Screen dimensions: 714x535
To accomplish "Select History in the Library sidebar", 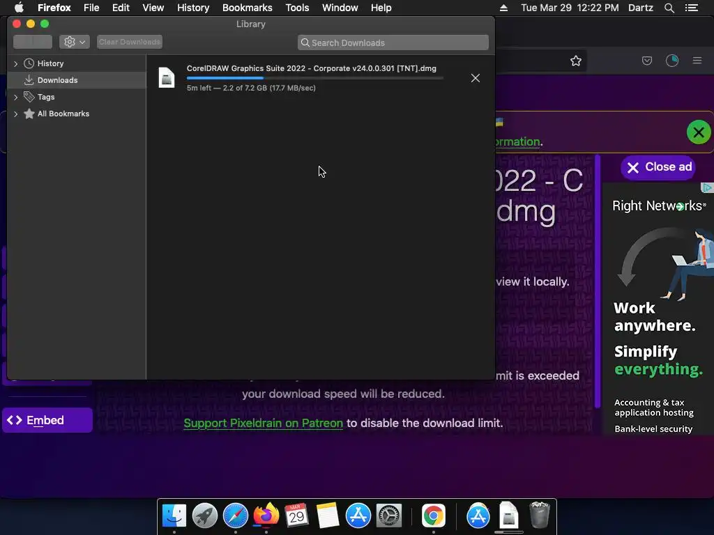I will pos(50,63).
